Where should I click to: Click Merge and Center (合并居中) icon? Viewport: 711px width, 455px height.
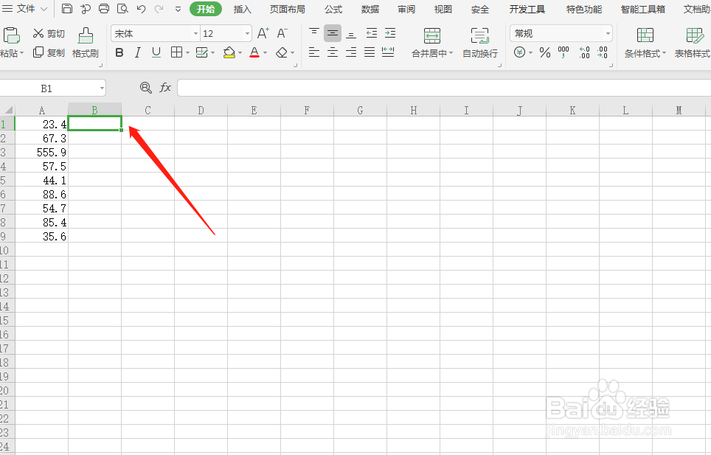(x=431, y=35)
